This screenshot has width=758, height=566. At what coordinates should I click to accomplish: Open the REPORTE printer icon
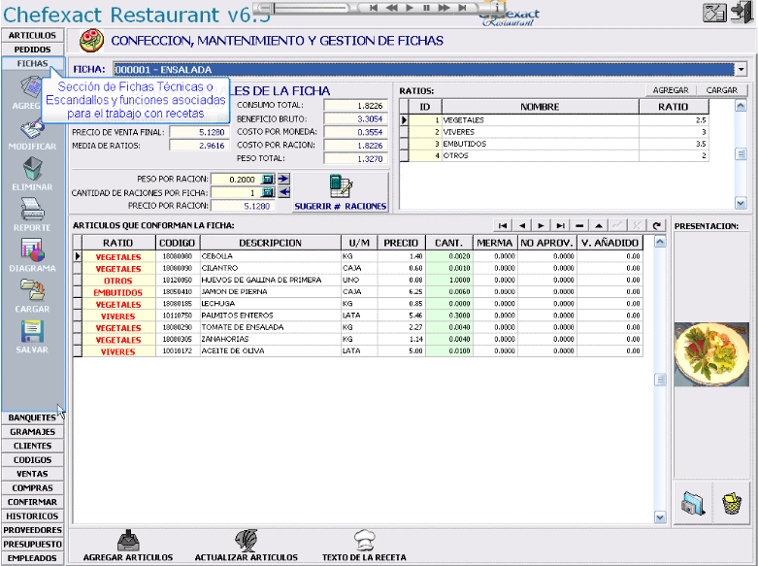tap(32, 210)
